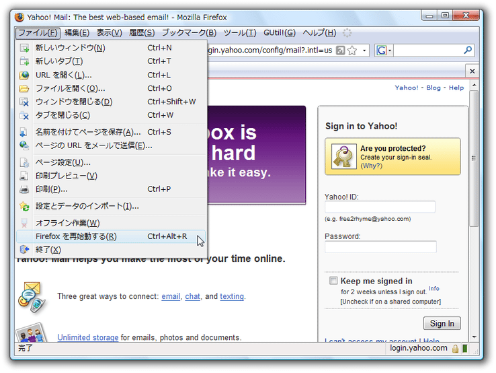Screen dimensions: 496x373
Task: Open the ブックマーク(B) menu
Action: pos(189,32)
